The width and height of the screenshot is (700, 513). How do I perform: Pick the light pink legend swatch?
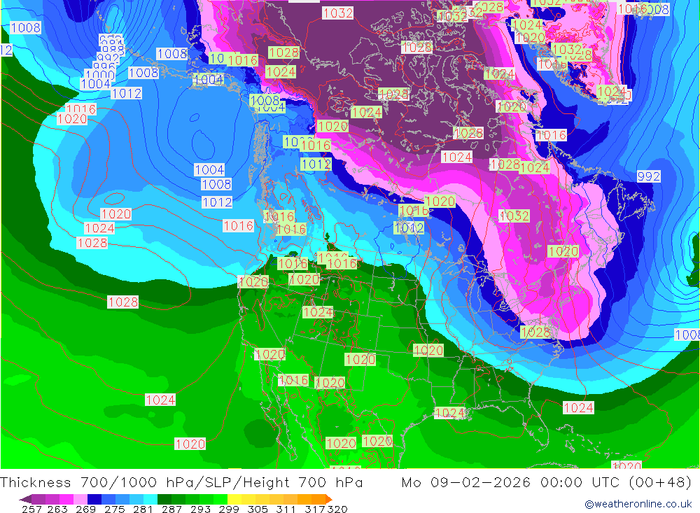click(80, 499)
